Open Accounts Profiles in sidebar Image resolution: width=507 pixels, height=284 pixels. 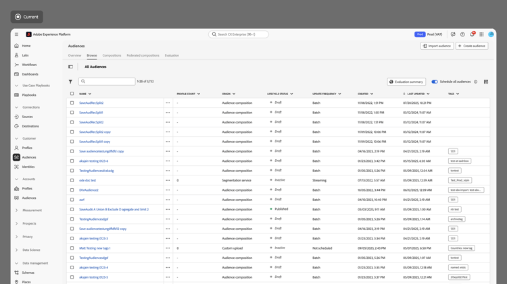tap(27, 188)
